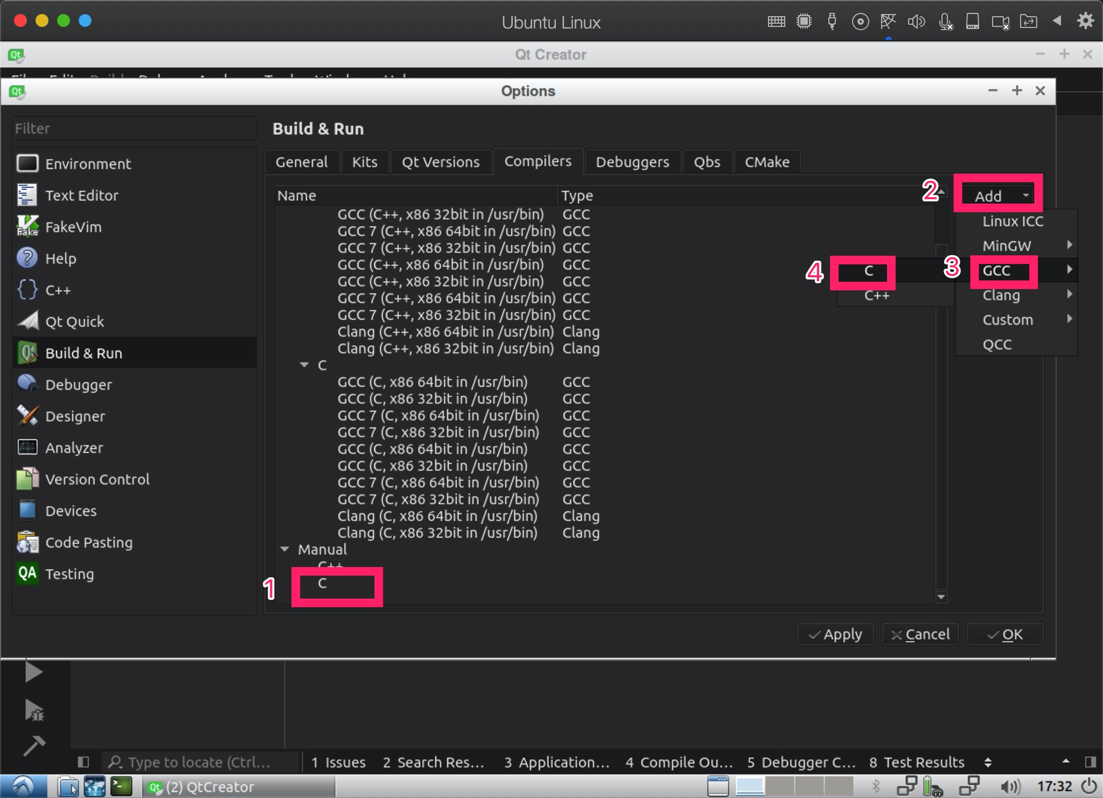Open the Text Editor settings category
Image resolution: width=1103 pixels, height=798 pixels.
(x=135, y=195)
